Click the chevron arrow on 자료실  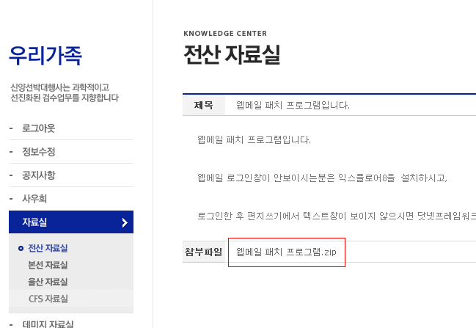[125, 222]
